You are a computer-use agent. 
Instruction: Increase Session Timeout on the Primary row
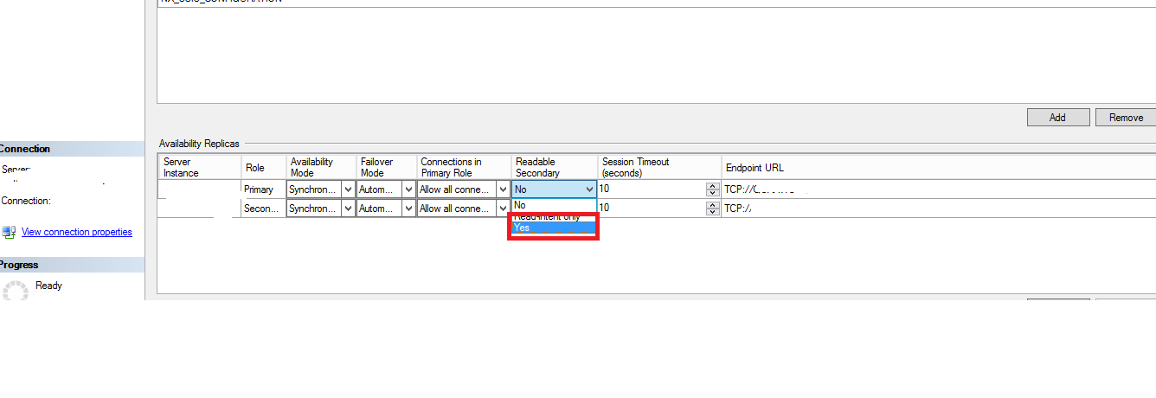coord(712,186)
